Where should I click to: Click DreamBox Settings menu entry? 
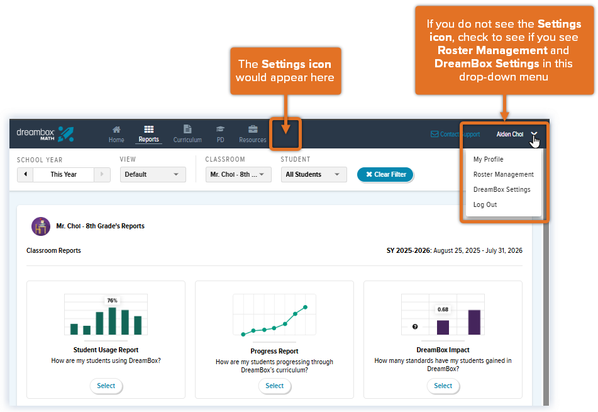501,189
